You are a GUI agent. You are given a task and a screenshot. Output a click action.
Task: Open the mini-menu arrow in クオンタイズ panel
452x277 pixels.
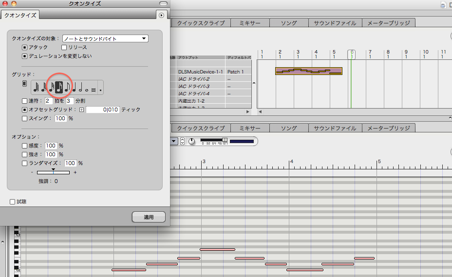pos(161,15)
